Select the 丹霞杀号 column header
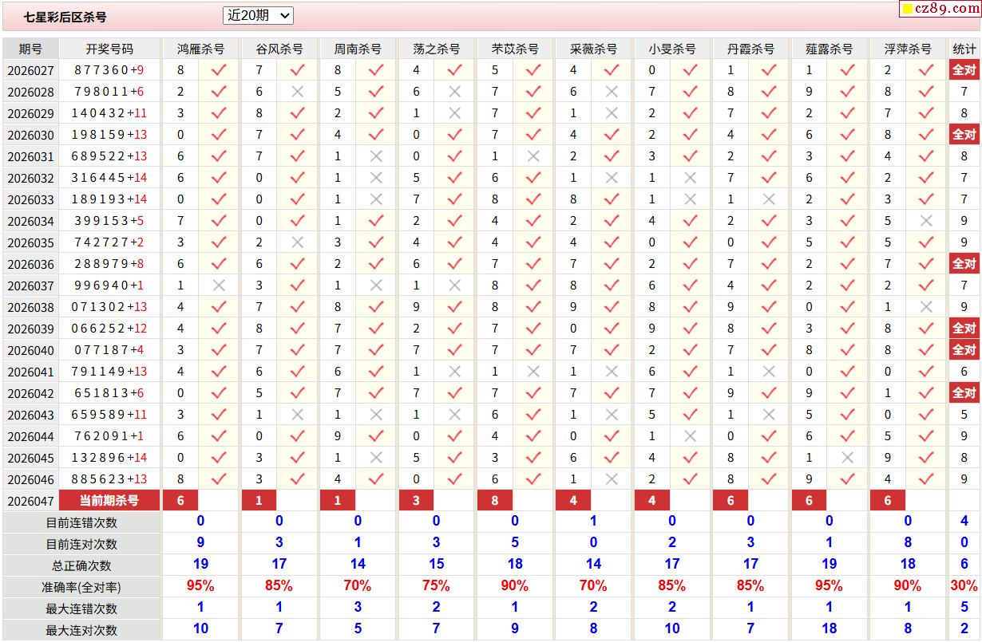982x642 pixels. pos(750,49)
